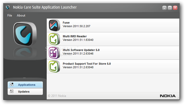The image size is (185, 105).
Task: Open the Multi IMEI Reader icon
Action: [54, 39]
